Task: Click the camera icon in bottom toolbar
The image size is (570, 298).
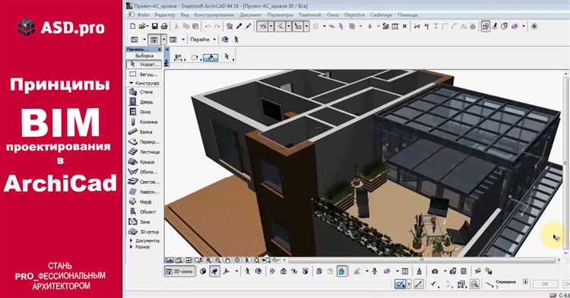Action: point(435,271)
